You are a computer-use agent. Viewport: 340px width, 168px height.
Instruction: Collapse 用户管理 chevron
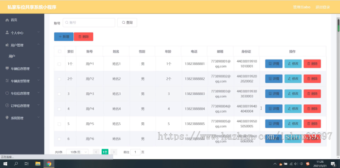click(x=39, y=44)
